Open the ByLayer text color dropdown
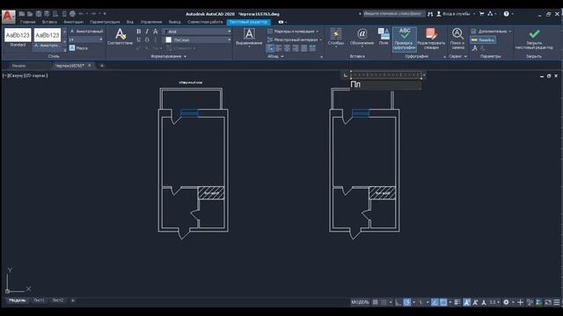This screenshot has width=563, height=316. click(198, 39)
